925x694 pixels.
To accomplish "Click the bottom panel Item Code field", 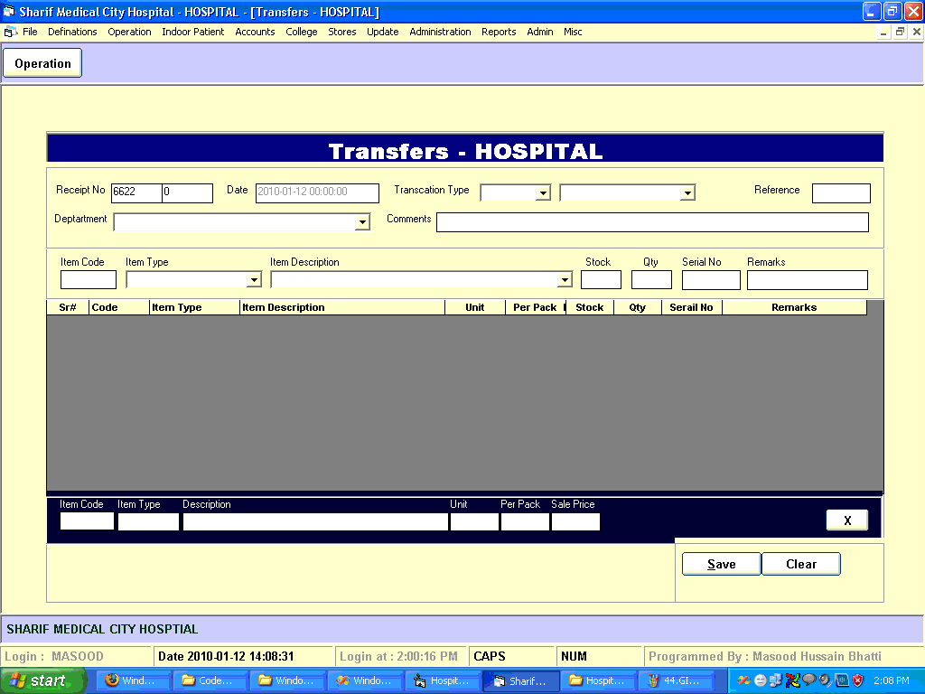I will click(x=87, y=521).
